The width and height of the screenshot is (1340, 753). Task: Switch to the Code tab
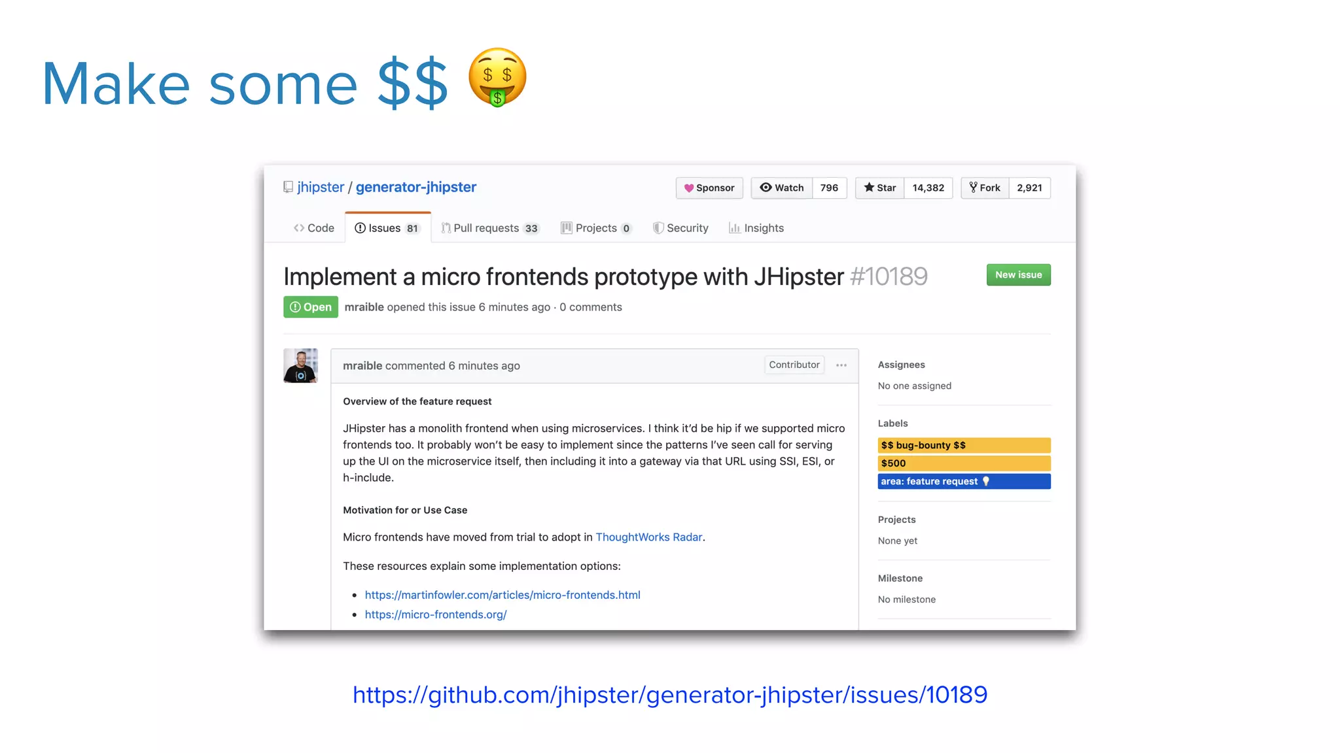tap(314, 228)
